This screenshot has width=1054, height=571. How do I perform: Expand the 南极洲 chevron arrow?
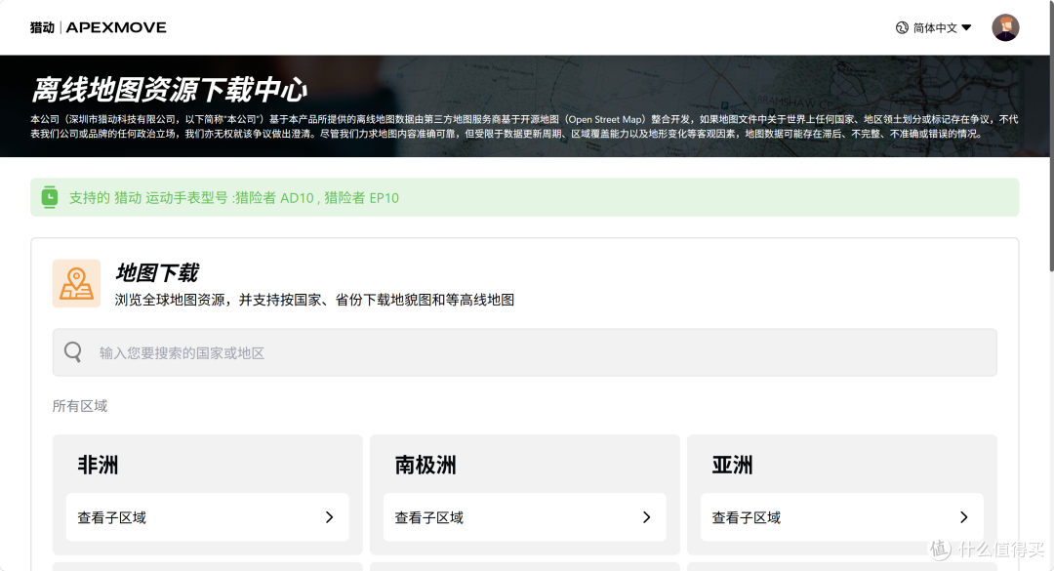647,517
